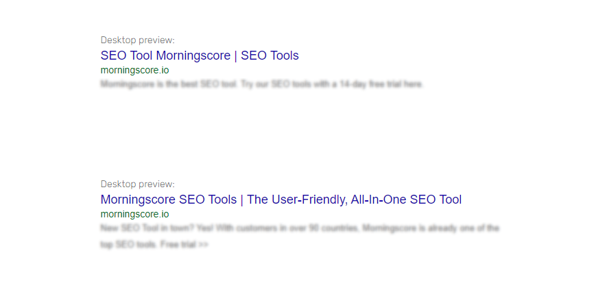Click "SEO Tools" after the pipe in first title
Image resolution: width=596 pixels, height=288 pixels.
click(270, 56)
